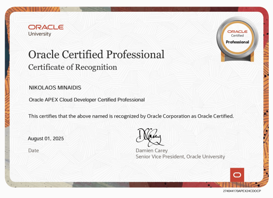Click the 'Certificate of Recognition' subtitle
Image resolution: width=273 pixels, height=198 pixels.
73,67
